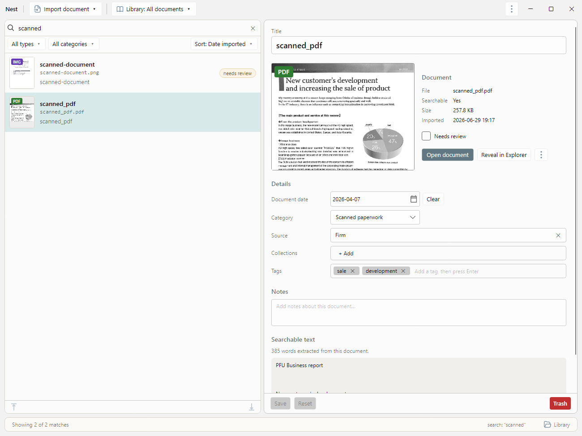Clear the search field with the X
The width and height of the screenshot is (582, 436).
tap(253, 28)
